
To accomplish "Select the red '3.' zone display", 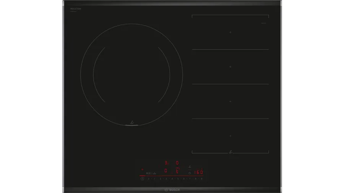I will pyautogui.click(x=167, y=163).
